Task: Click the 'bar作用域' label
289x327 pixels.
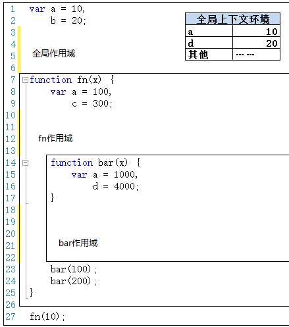Action: coord(78,243)
